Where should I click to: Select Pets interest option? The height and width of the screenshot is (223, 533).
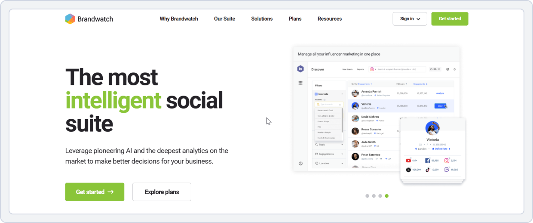(328, 127)
